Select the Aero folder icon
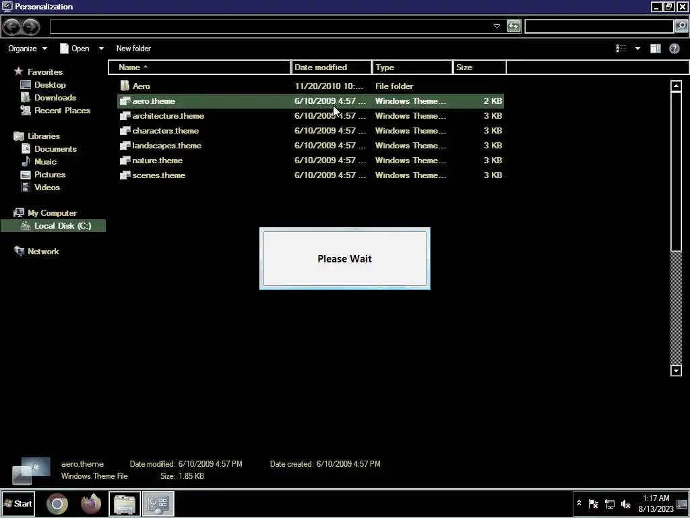The height and width of the screenshot is (518, 690). [x=125, y=86]
